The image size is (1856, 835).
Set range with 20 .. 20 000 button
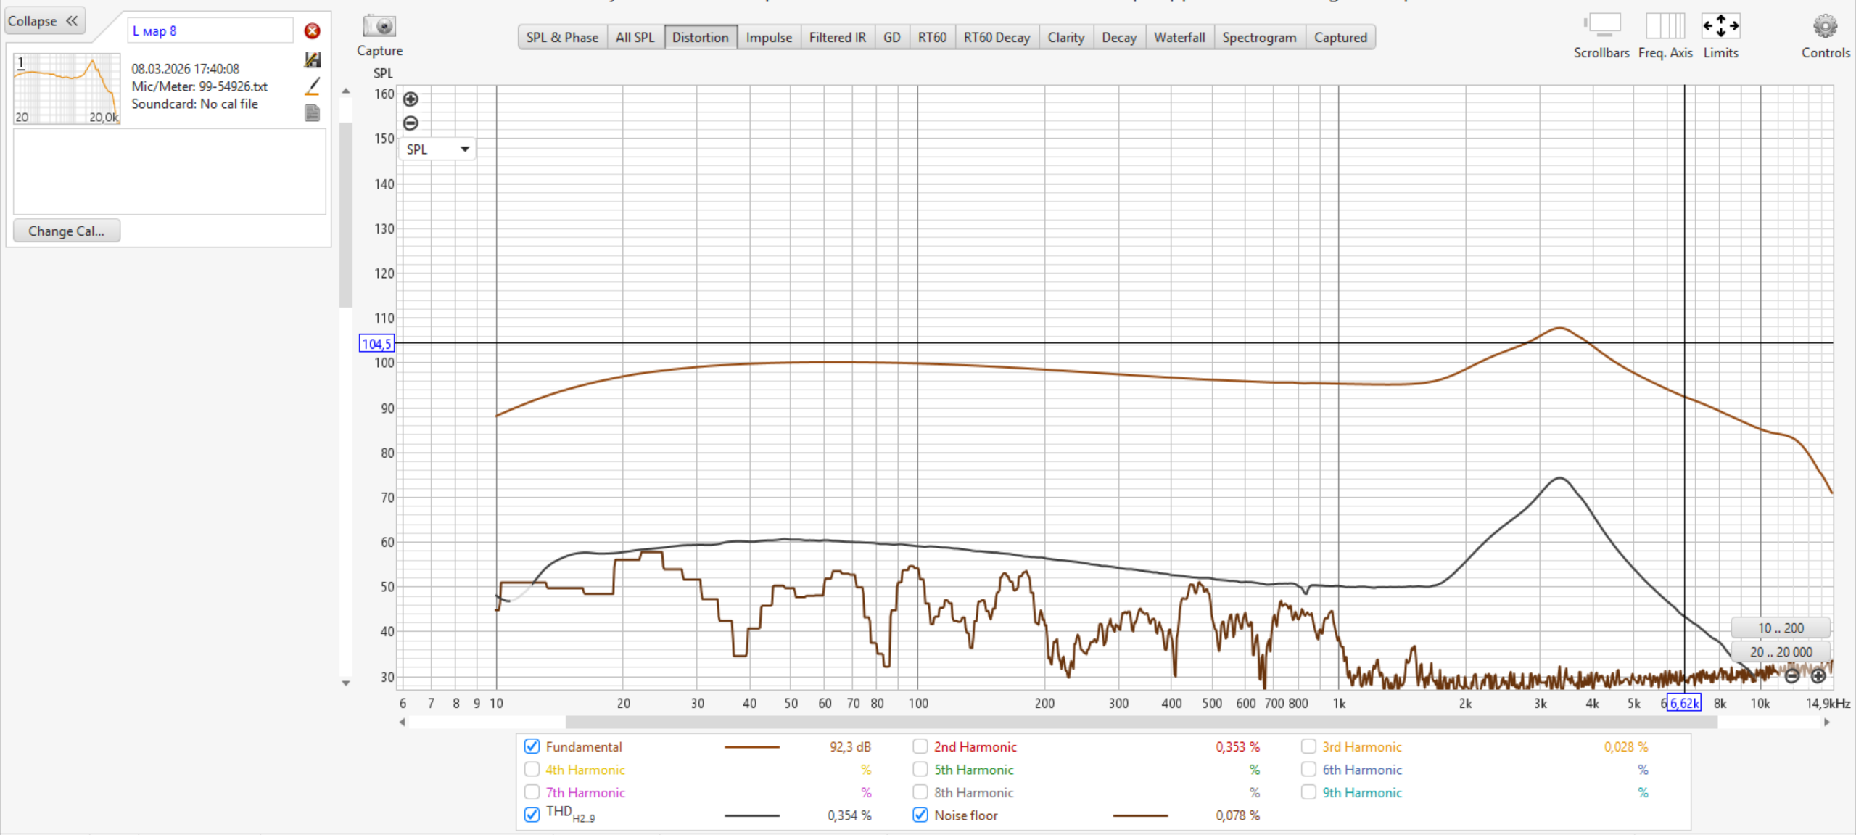tap(1780, 651)
